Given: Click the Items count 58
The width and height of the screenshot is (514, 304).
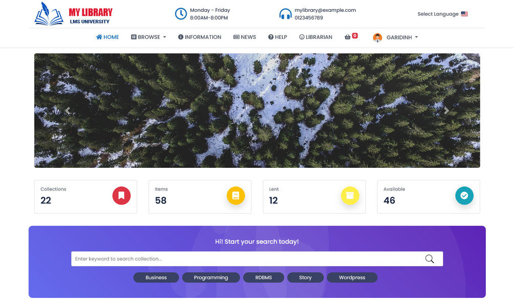Looking at the screenshot, I should [161, 201].
